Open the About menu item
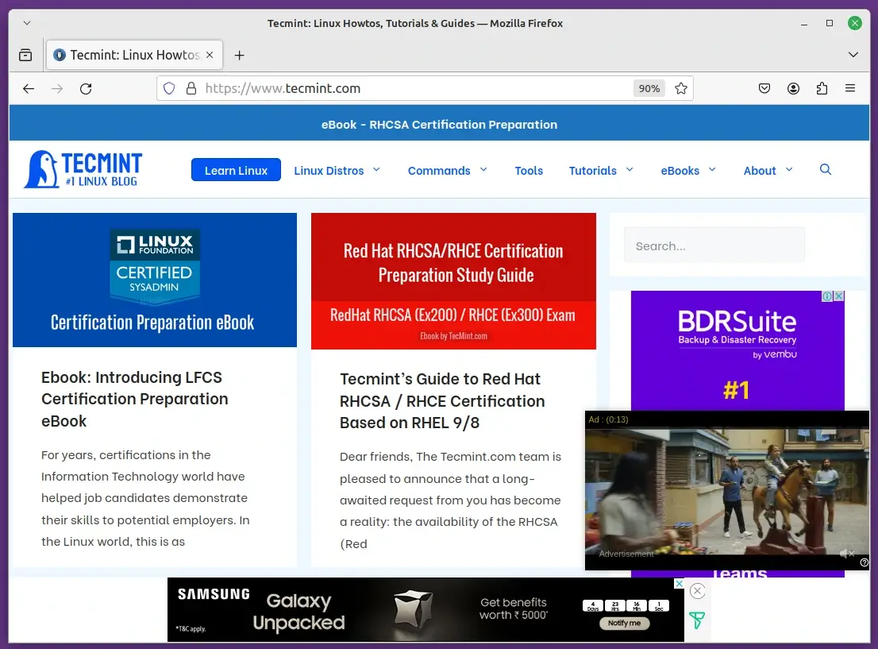This screenshot has width=878, height=649. click(759, 170)
